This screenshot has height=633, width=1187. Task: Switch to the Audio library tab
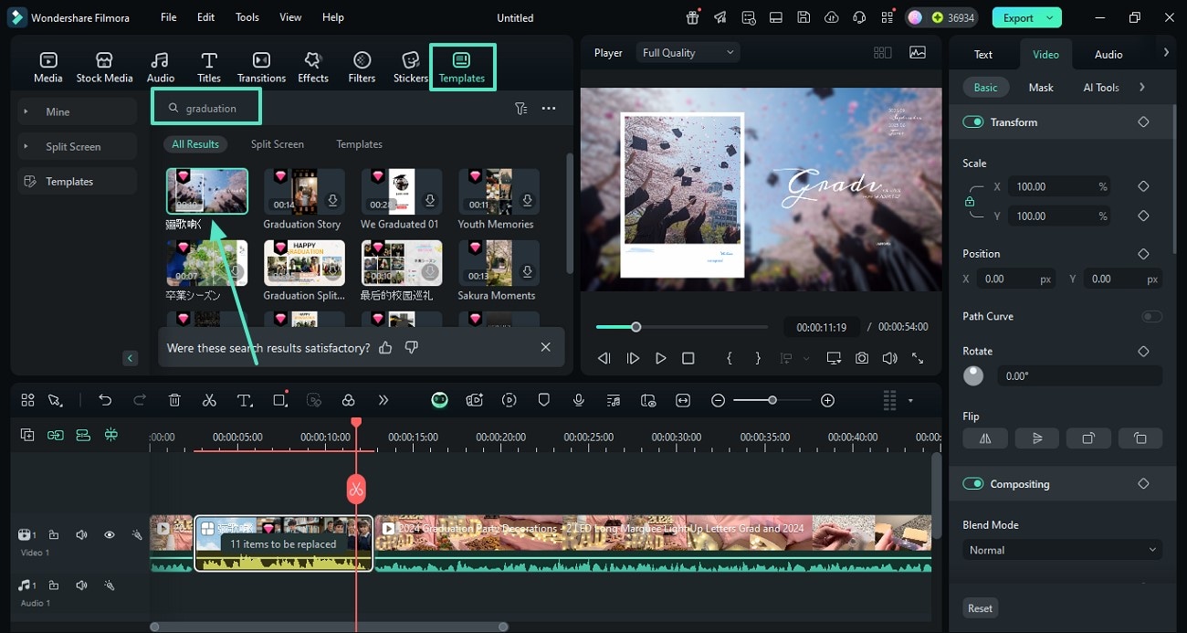coord(161,68)
